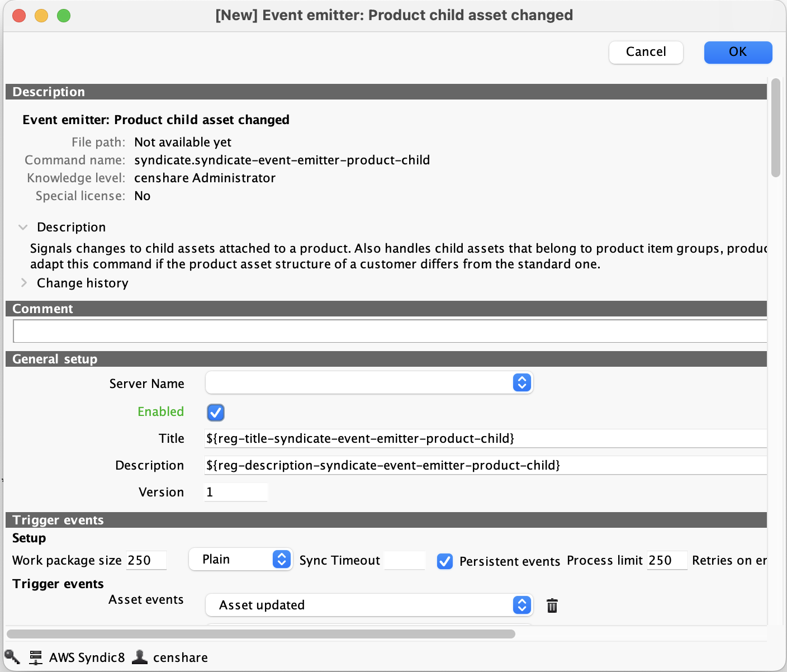Click the Process limit field
This screenshot has height=672, width=787.
[x=667, y=560]
